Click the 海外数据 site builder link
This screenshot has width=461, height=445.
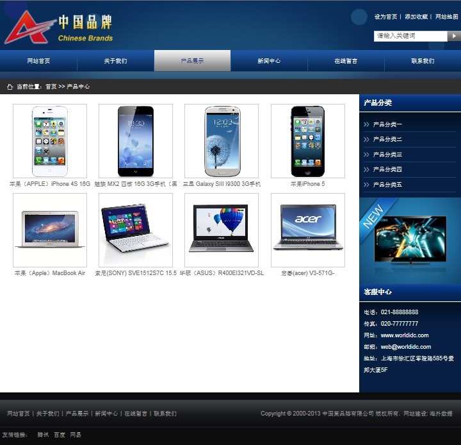click(441, 414)
